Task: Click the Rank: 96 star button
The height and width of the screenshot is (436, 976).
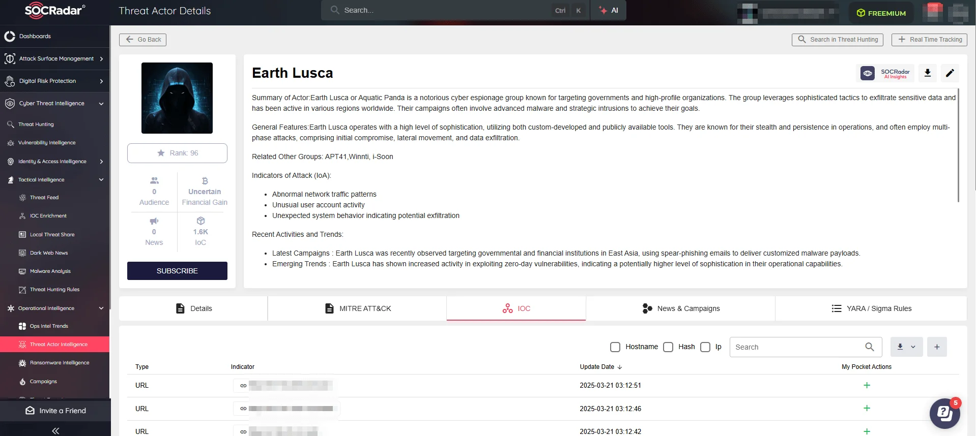Action: 177,153
